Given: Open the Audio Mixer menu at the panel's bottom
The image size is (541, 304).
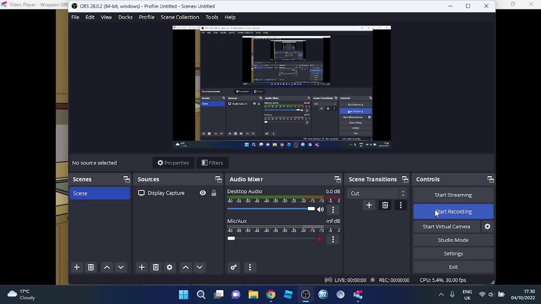Looking at the screenshot, I should 250,267.
